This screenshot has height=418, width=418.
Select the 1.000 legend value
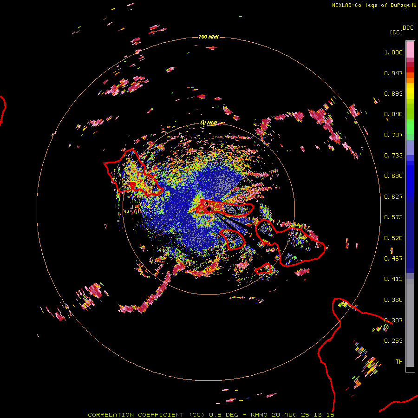pos(393,52)
